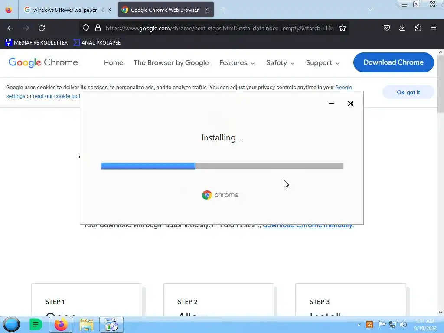Expand the Support dropdown menu
The height and width of the screenshot is (333, 444).
tap(323, 62)
